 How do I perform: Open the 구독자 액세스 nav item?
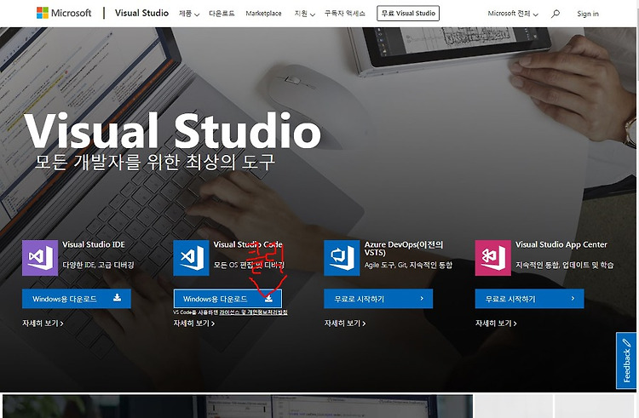(x=345, y=14)
